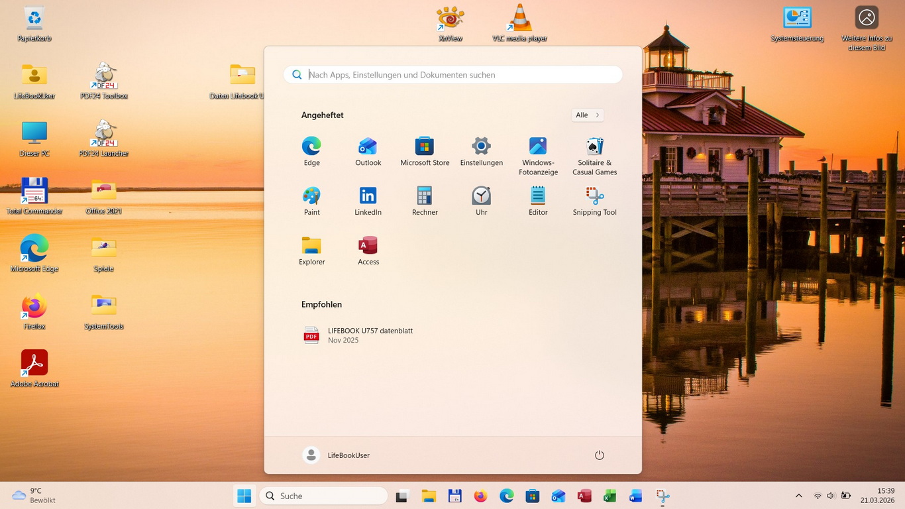Show hidden system tray icons chevron
Image resolution: width=905 pixels, height=509 pixels.
[x=798, y=496]
